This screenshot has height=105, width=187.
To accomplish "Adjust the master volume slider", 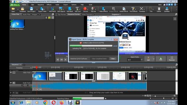I will coord(164,98).
